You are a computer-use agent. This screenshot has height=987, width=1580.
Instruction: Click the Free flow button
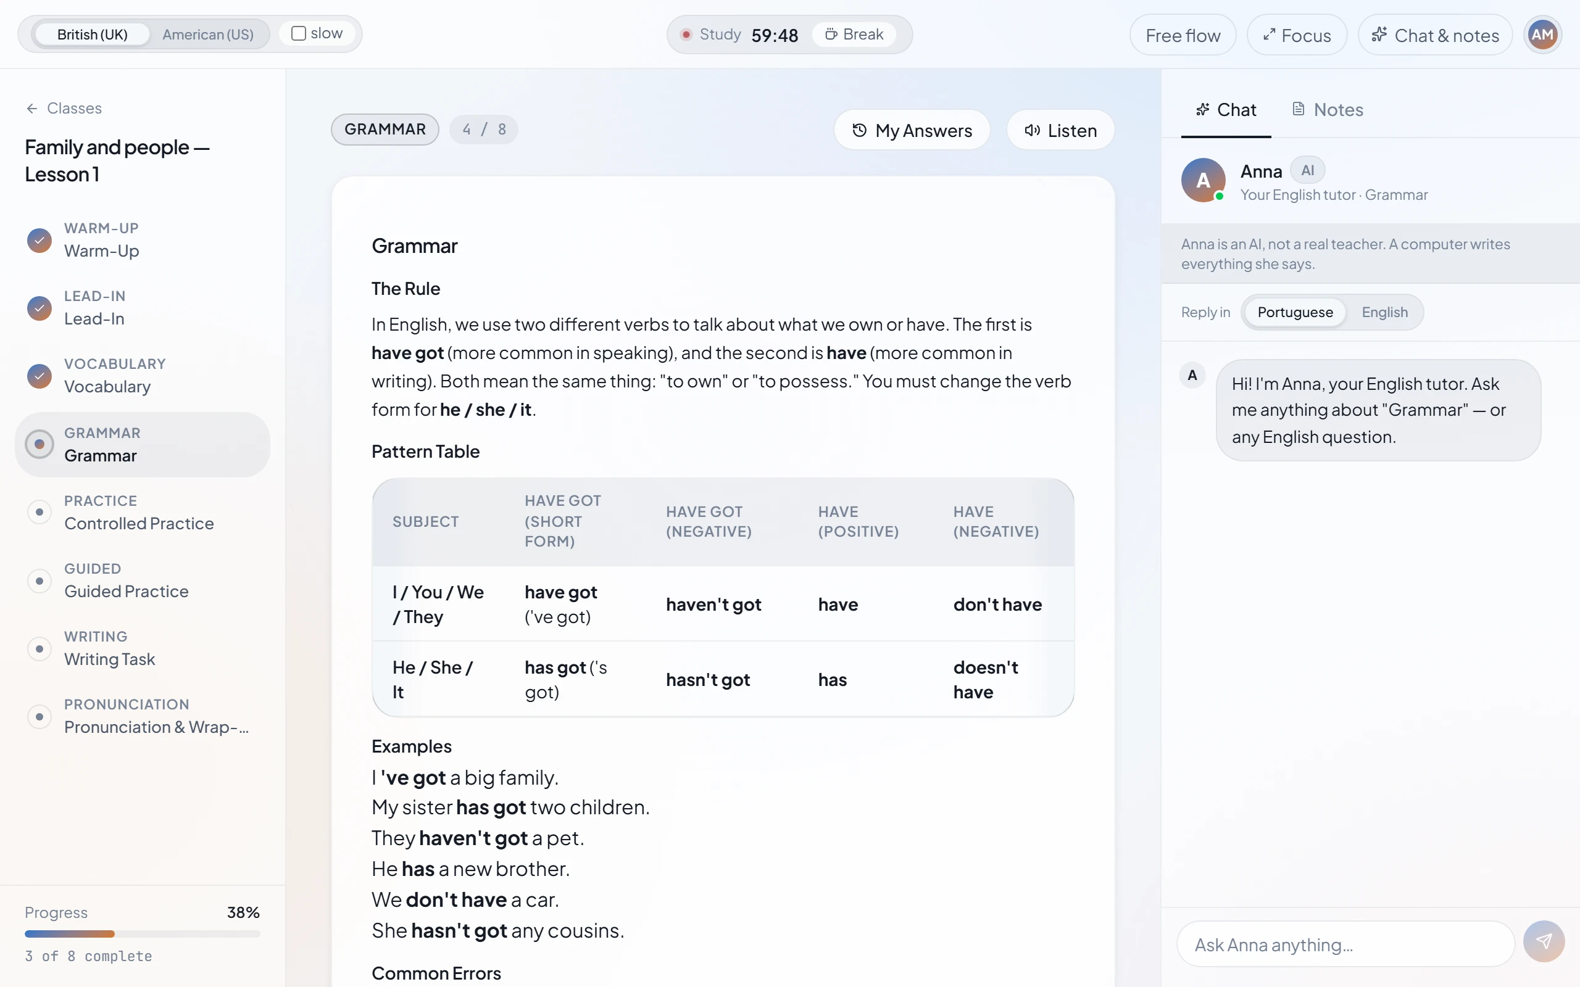(1183, 35)
